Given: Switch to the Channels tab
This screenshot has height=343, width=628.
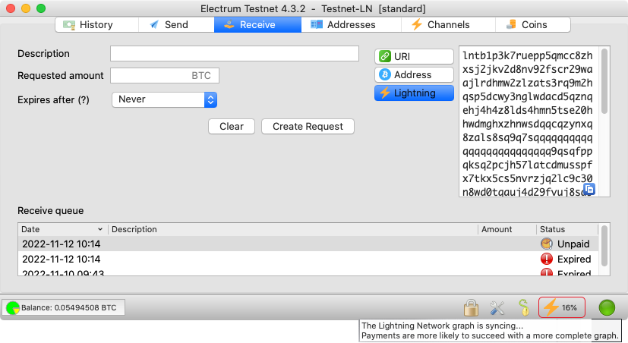Looking at the screenshot, I should (x=448, y=25).
